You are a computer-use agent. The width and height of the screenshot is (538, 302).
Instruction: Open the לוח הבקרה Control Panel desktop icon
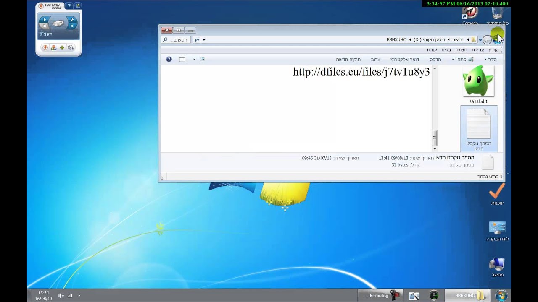497,231
